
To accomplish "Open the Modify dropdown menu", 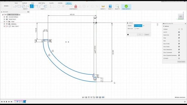I will pyautogui.click(x=43, y=9).
